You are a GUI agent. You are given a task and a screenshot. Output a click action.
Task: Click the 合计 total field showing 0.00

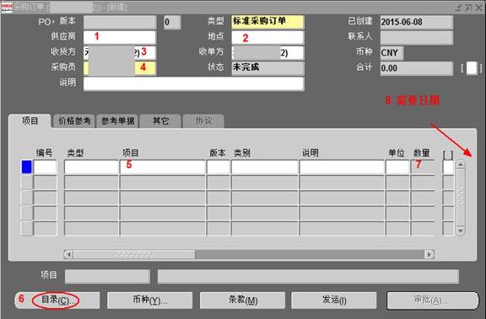(416, 68)
